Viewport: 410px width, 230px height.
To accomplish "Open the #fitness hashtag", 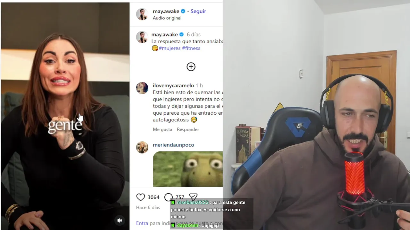I will click(191, 48).
